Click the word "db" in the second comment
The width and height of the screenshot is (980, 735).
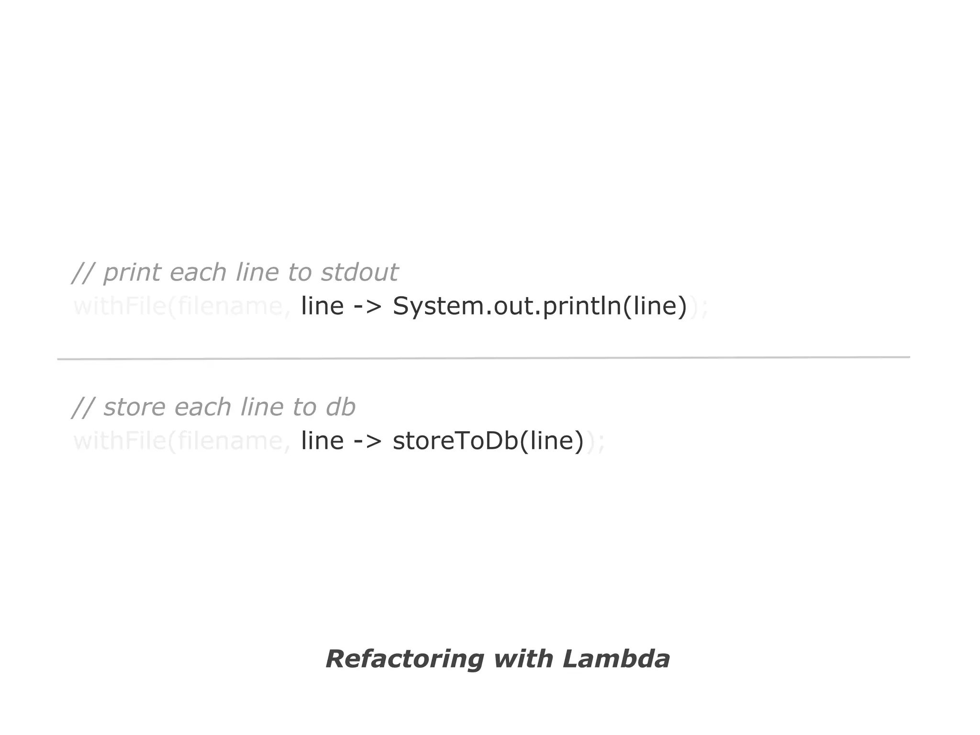pyautogui.click(x=340, y=408)
